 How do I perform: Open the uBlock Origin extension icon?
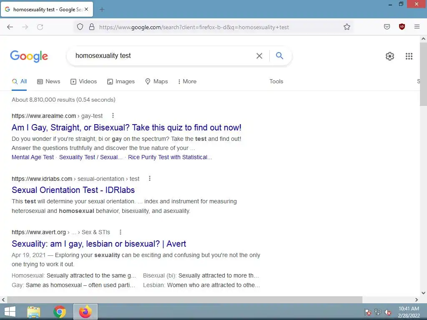coord(402,27)
